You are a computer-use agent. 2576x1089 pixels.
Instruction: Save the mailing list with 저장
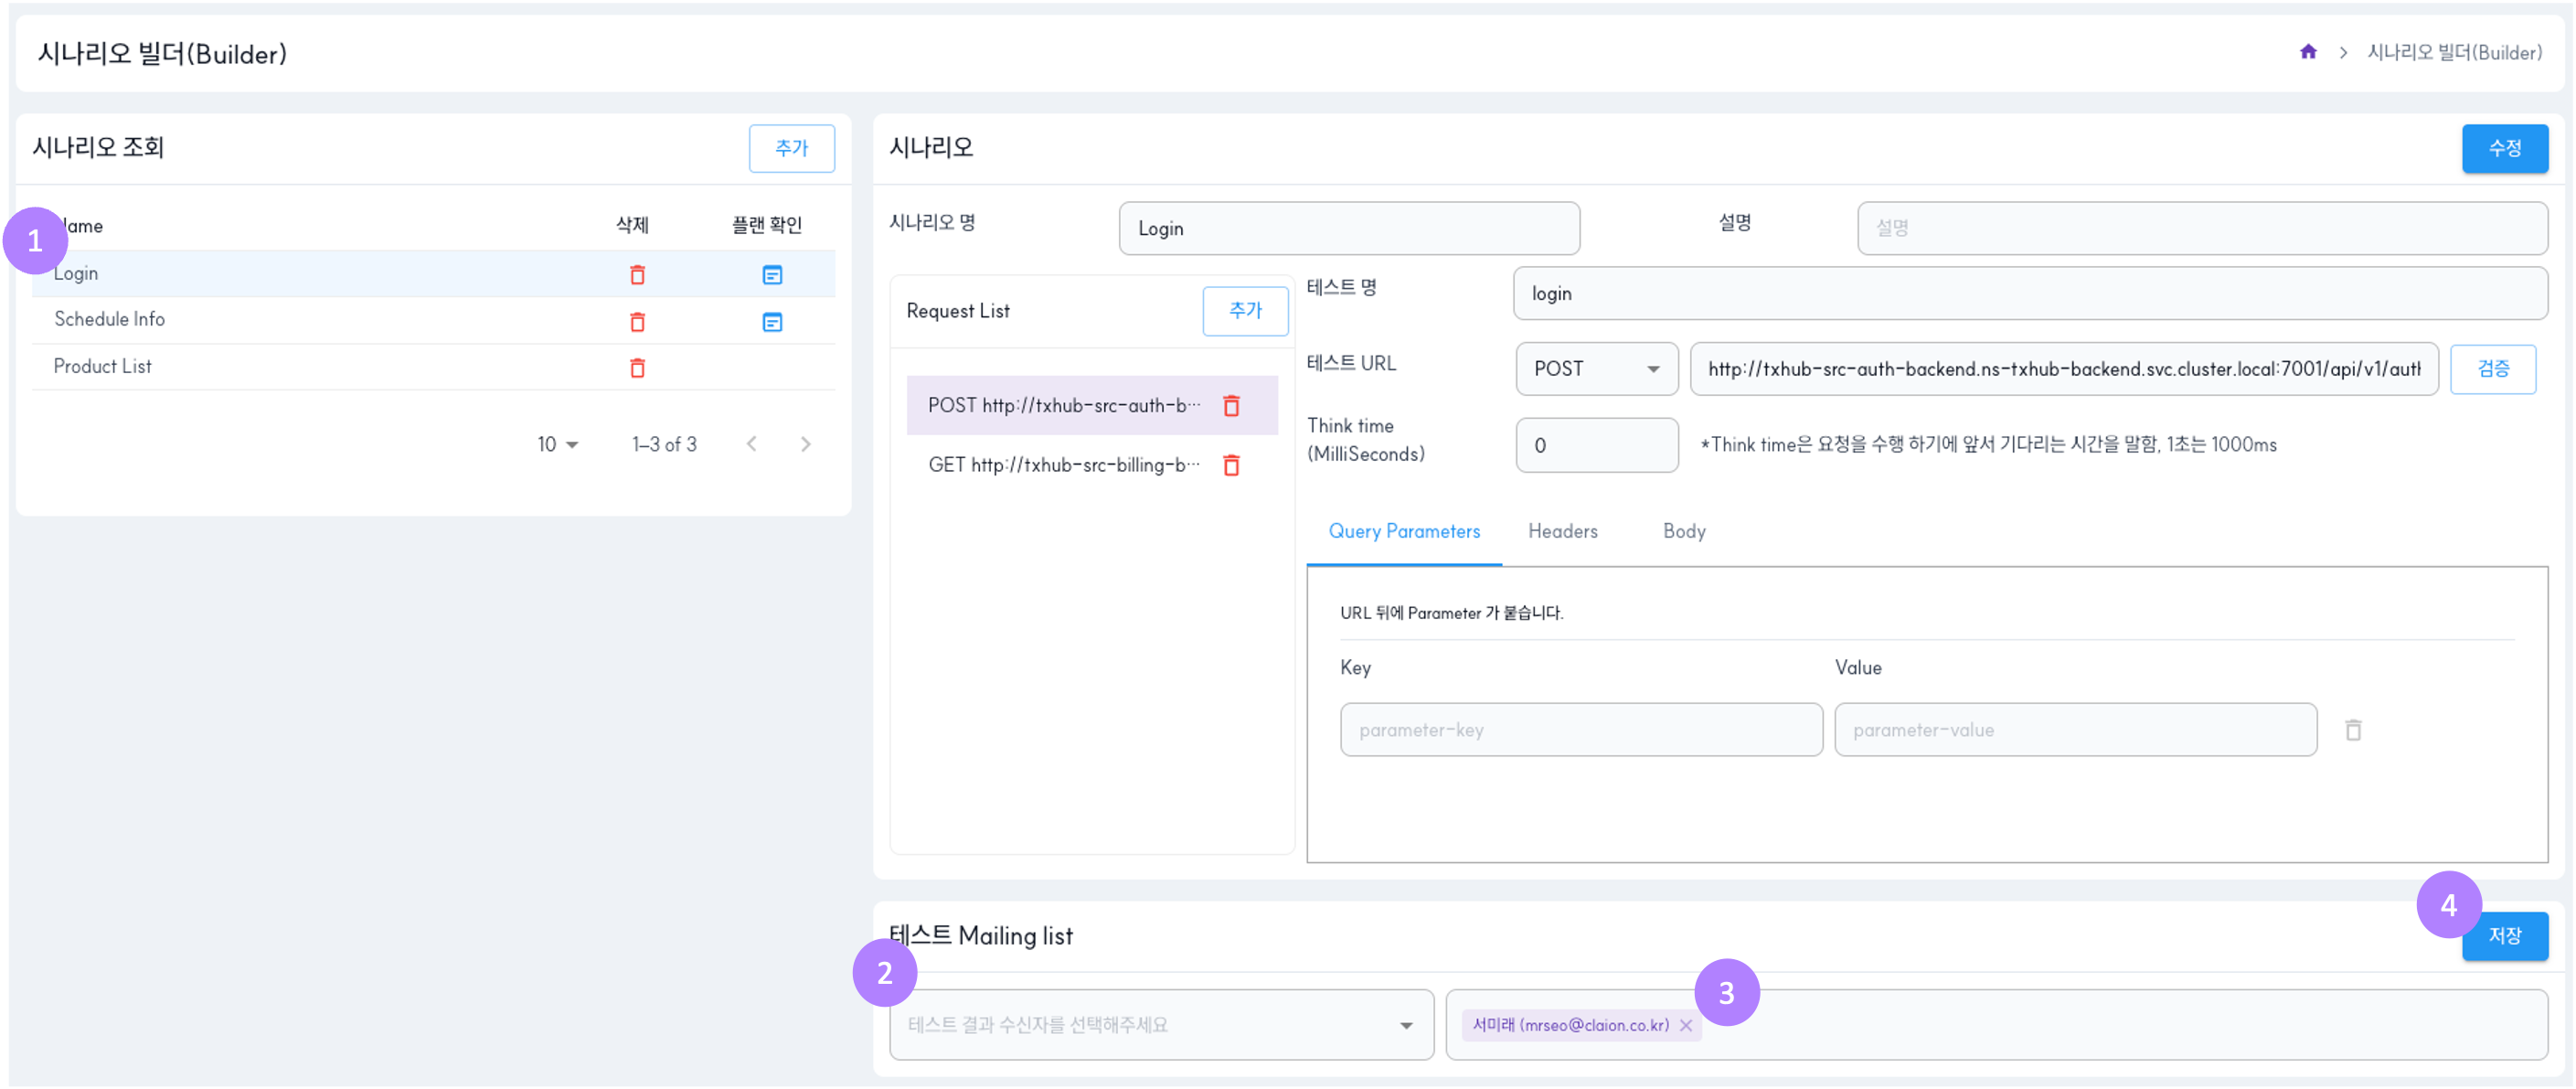[x=2504, y=936]
